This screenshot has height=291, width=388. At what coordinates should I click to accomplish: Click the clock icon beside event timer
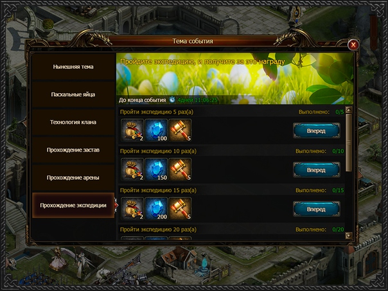[172, 100]
